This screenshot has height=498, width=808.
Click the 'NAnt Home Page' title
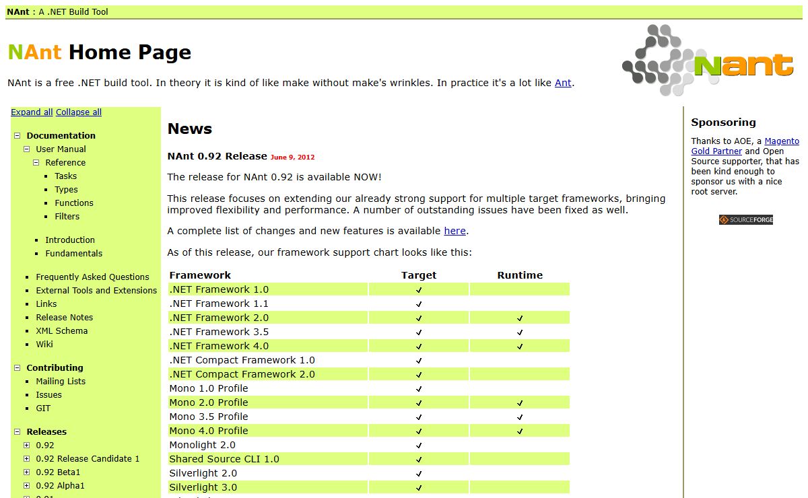[100, 52]
